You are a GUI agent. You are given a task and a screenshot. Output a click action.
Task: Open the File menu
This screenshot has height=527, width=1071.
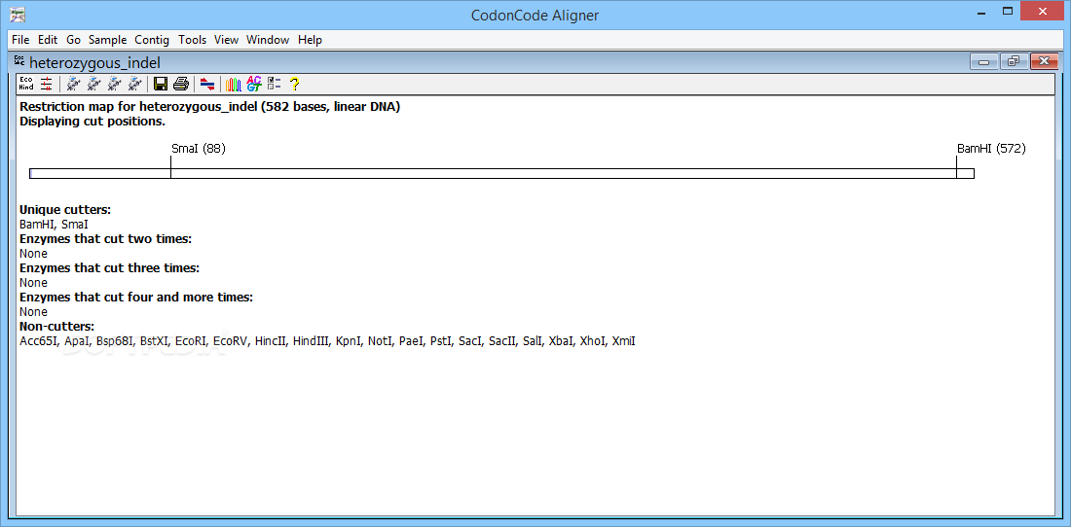click(x=20, y=40)
